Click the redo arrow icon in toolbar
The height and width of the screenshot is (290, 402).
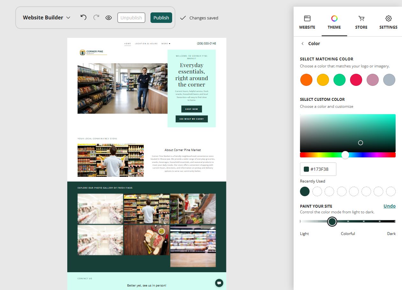(x=96, y=17)
